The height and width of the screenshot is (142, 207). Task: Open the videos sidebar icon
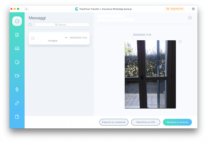click(17, 76)
